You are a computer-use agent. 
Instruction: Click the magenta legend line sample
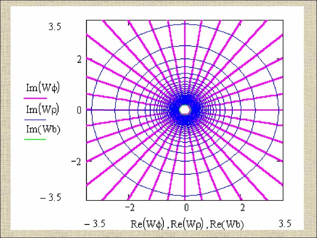pos(35,99)
